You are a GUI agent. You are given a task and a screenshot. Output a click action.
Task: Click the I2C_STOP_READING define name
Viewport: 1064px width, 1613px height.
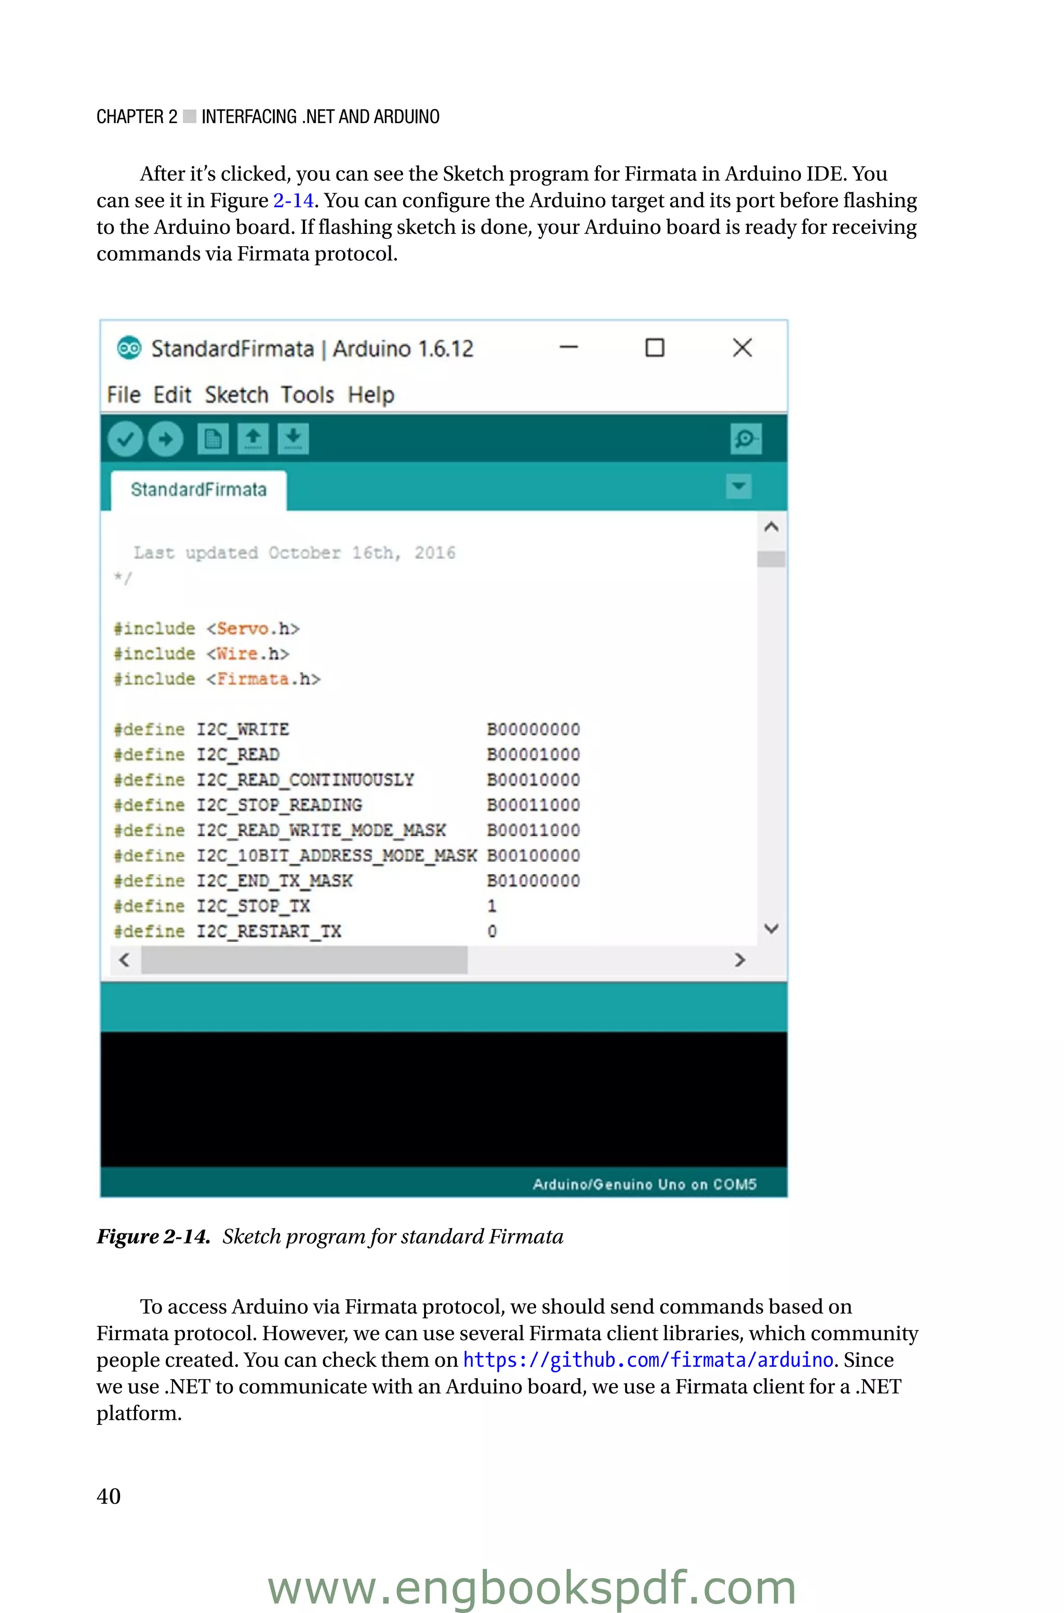tap(280, 805)
